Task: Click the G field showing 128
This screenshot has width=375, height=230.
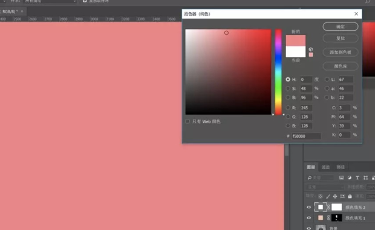Action: click(x=306, y=117)
